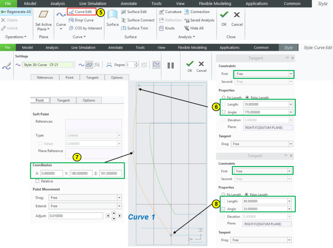Viewport: 333px width, 248px height.
Task: Open COS by Intersect tool
Action: tap(85, 28)
